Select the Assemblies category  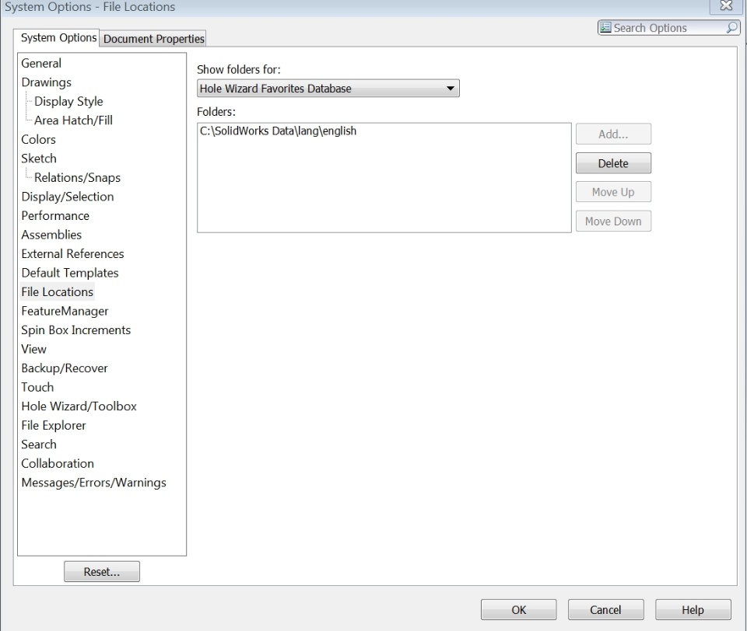coord(51,235)
